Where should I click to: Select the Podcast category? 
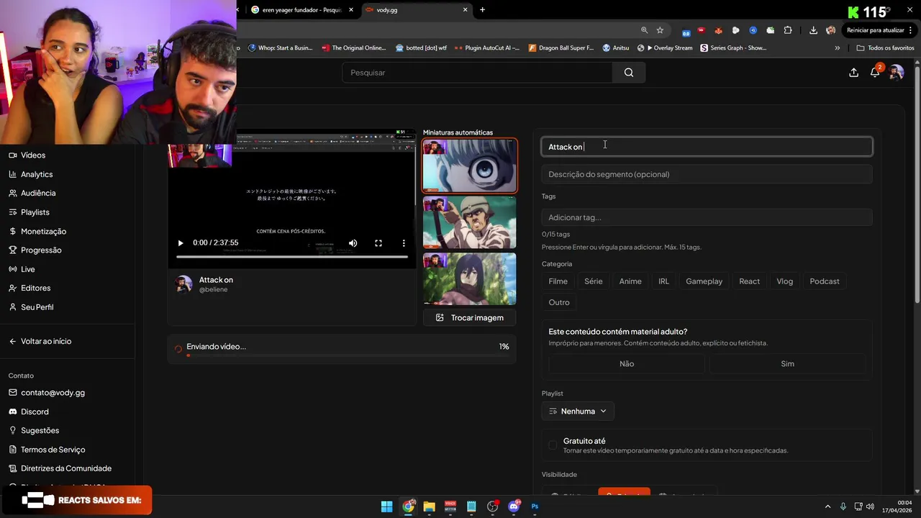click(x=825, y=281)
